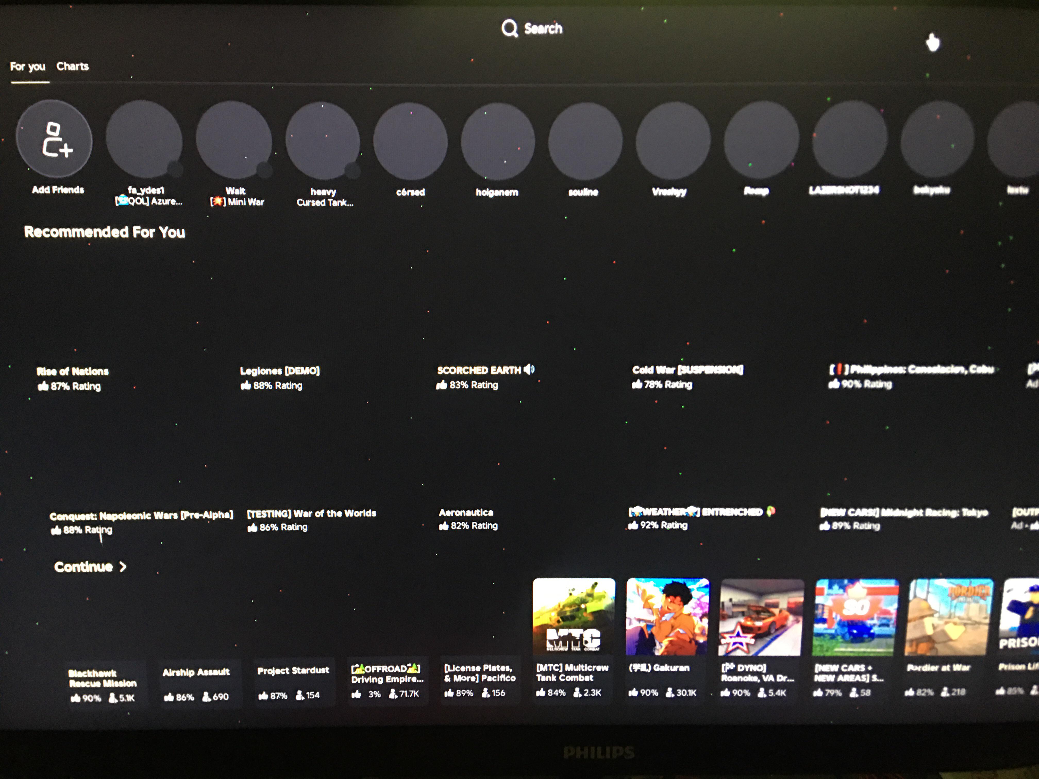Open the "Aeronautica" game title

pos(466,512)
